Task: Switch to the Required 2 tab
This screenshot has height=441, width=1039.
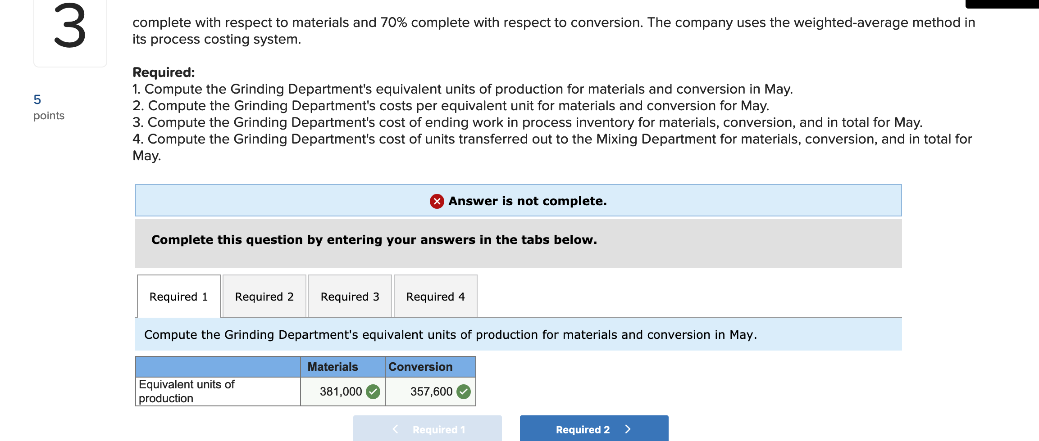Action: point(264,296)
